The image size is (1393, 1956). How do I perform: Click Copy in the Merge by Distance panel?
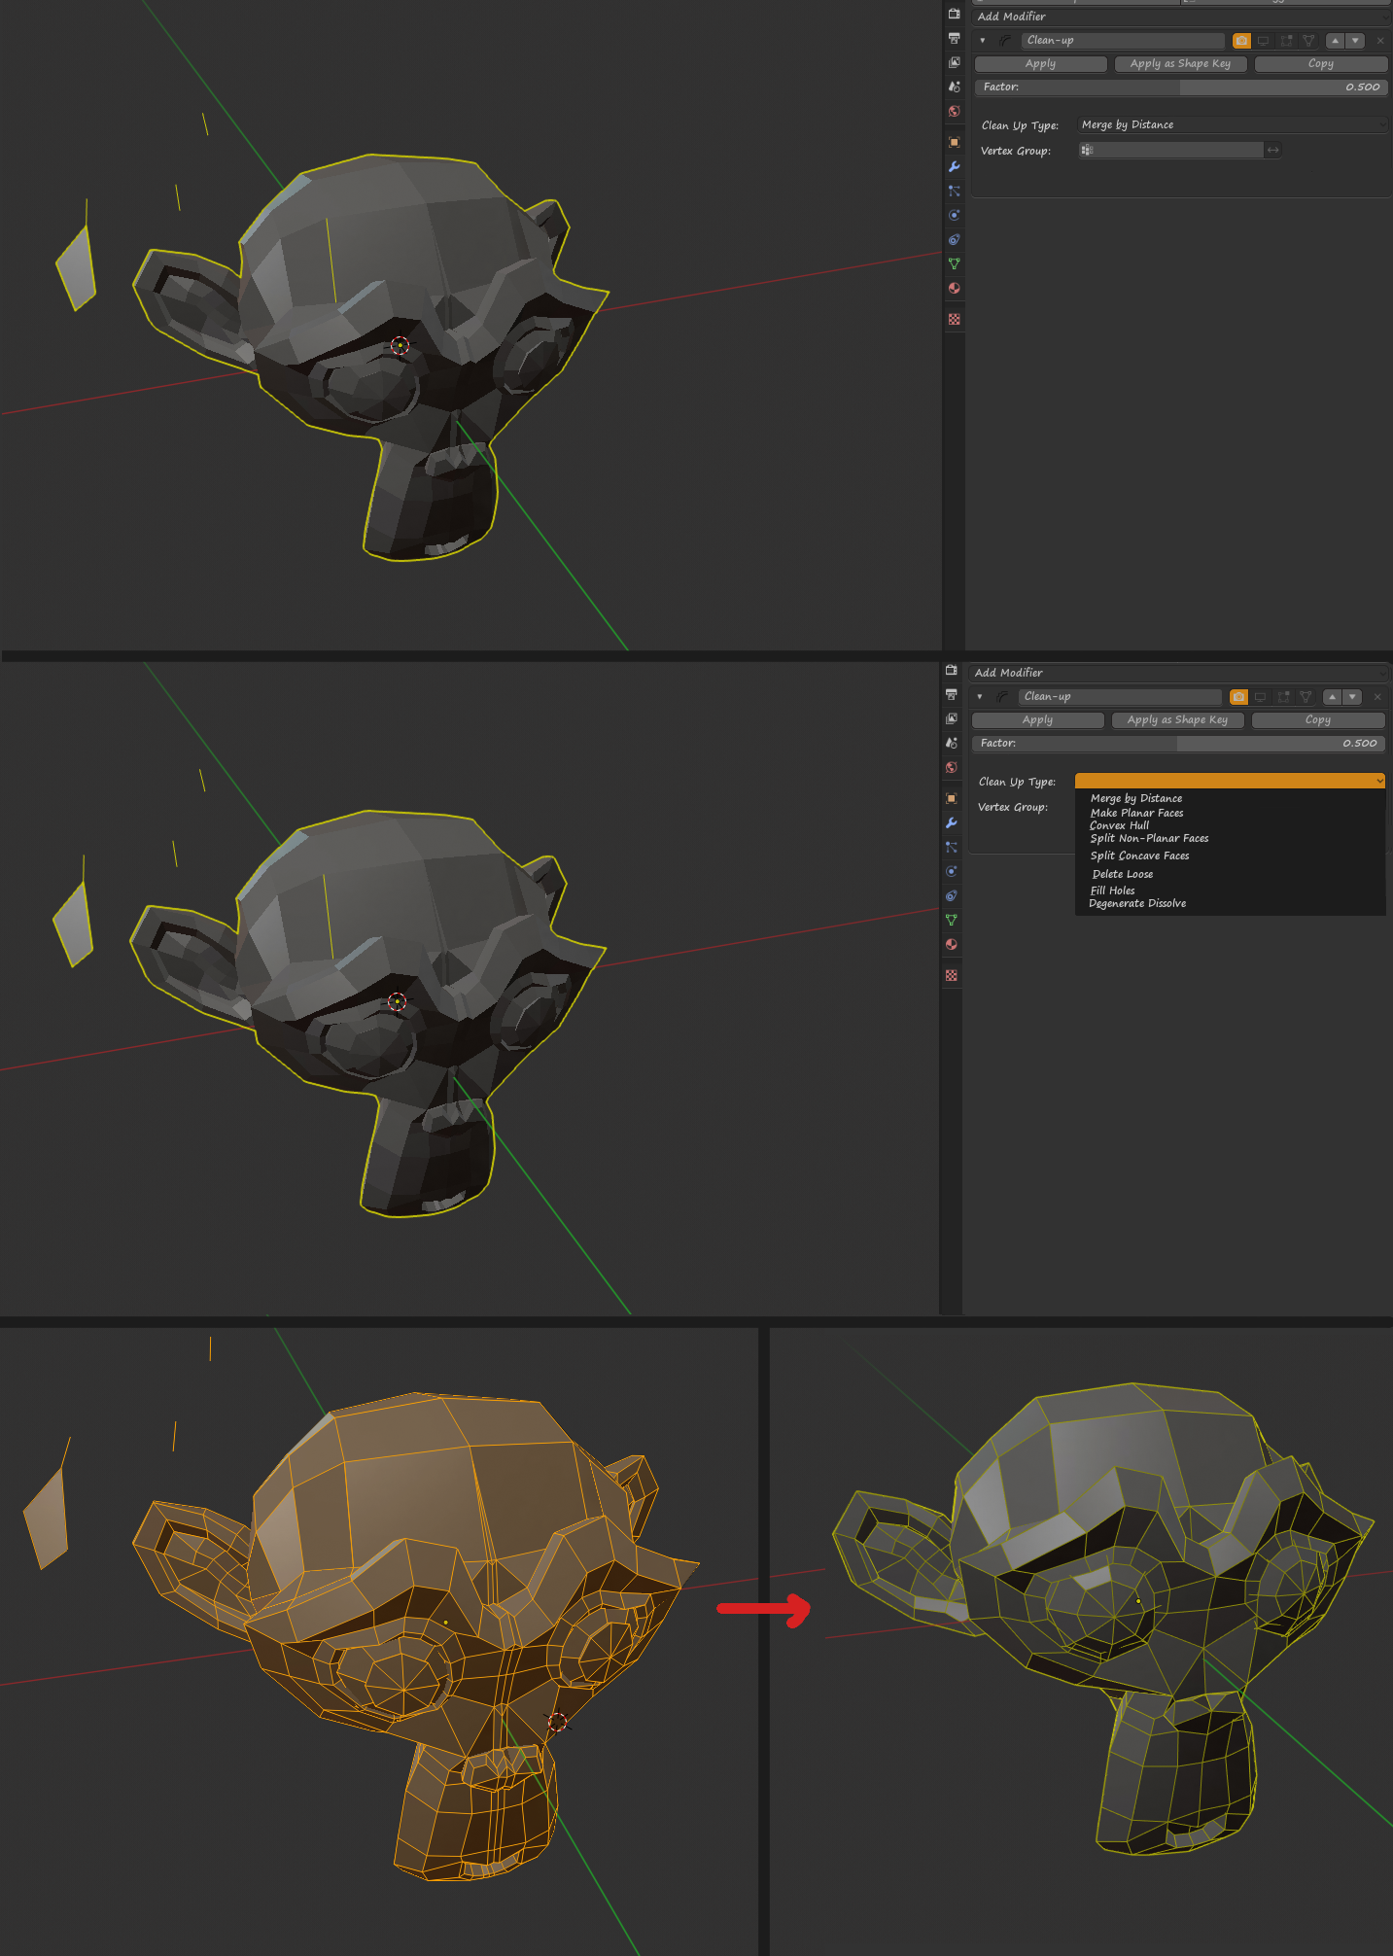coord(1321,63)
